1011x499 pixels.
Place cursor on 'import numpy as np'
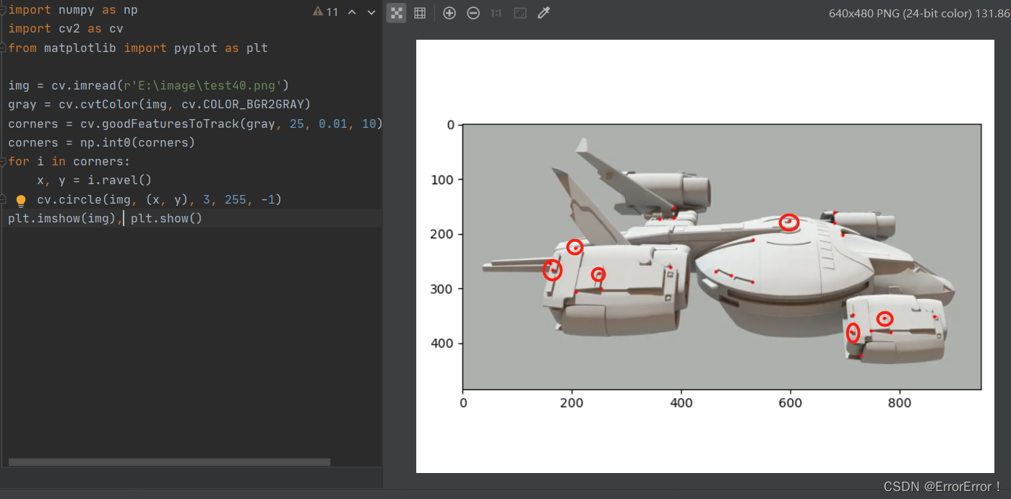point(73,10)
